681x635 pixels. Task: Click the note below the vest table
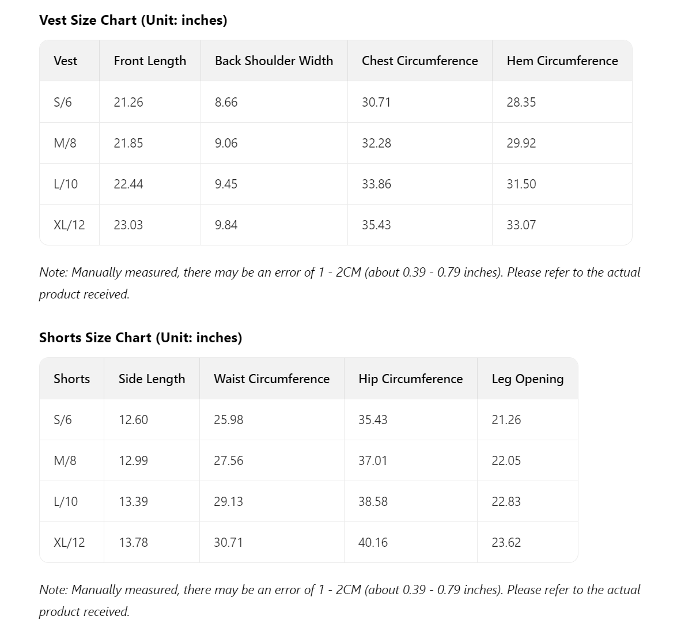tap(339, 273)
